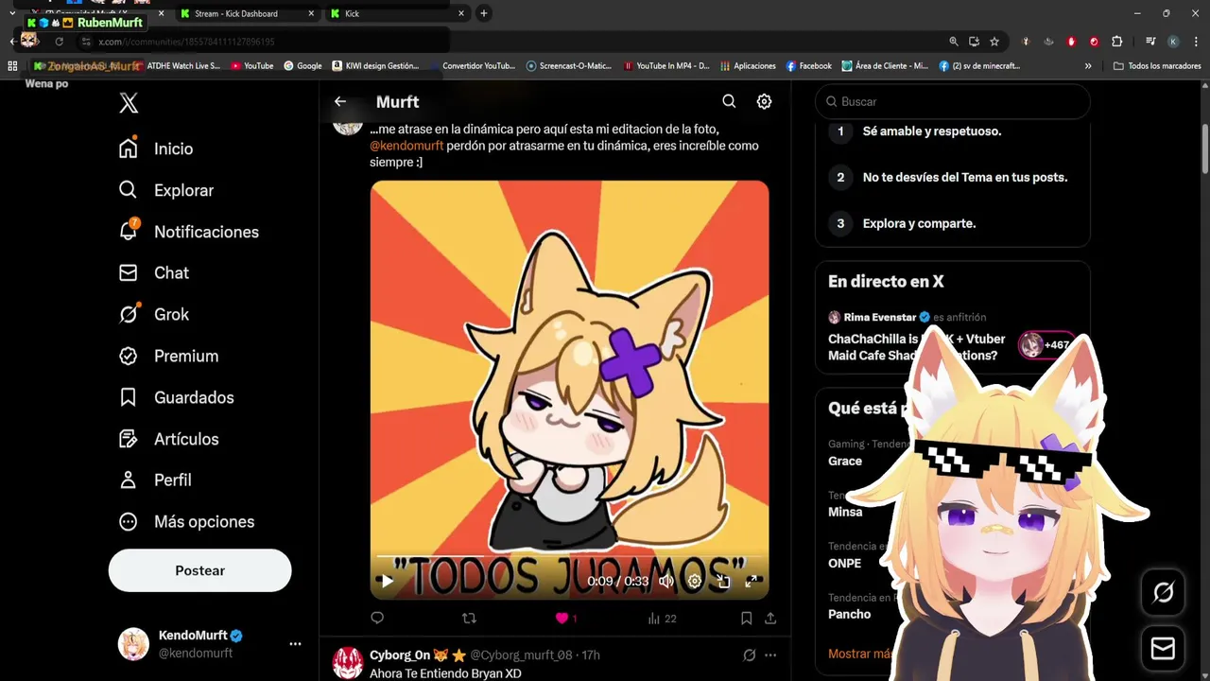Reply to the video post
The image size is (1210, 681).
coord(377,618)
